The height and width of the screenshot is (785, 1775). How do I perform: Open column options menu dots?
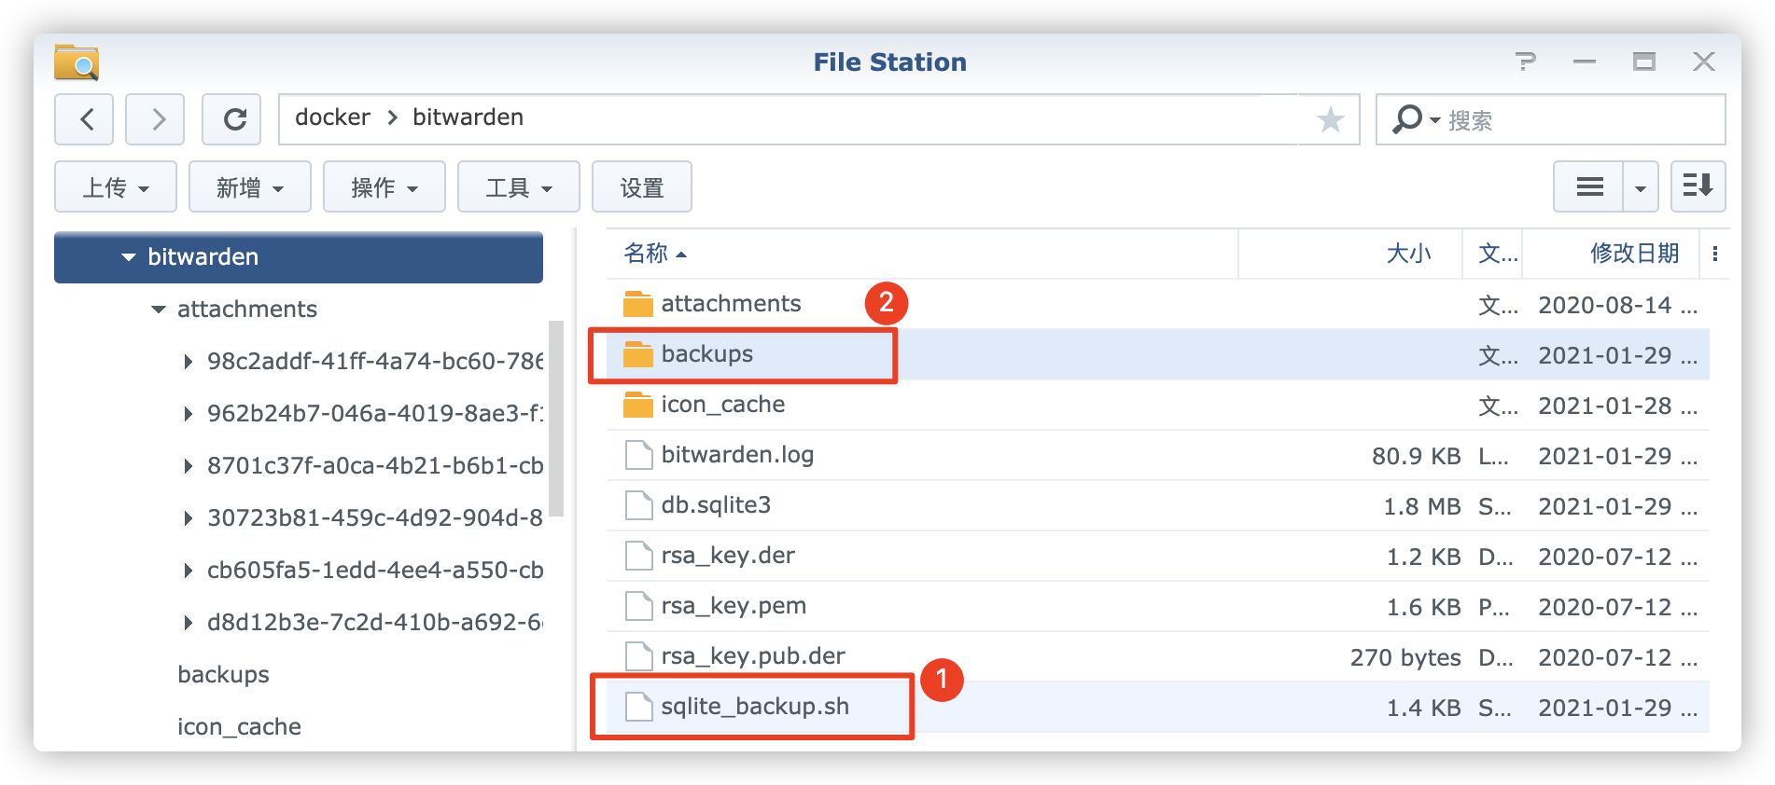tap(1715, 254)
